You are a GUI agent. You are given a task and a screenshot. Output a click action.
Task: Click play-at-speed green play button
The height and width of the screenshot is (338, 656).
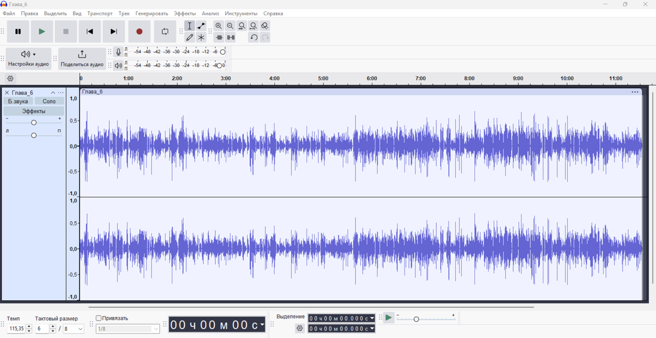point(389,317)
